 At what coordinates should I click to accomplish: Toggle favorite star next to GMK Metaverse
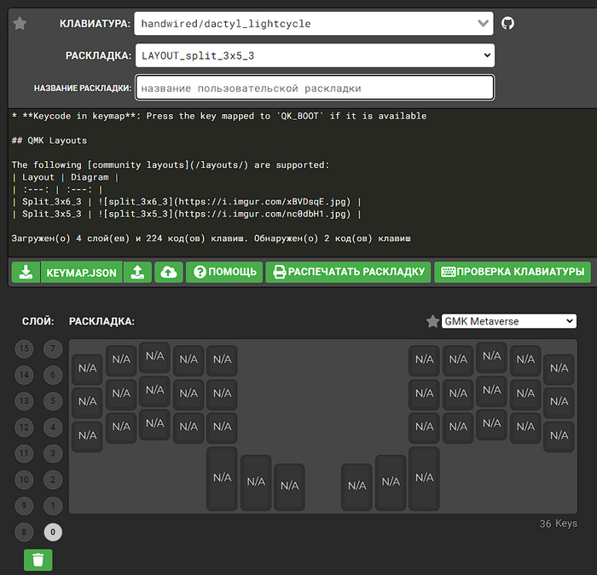(432, 321)
